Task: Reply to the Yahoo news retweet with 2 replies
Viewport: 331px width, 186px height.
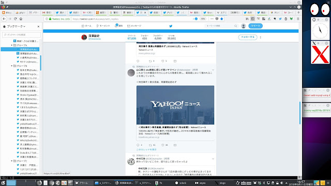Action: [x=138, y=145]
